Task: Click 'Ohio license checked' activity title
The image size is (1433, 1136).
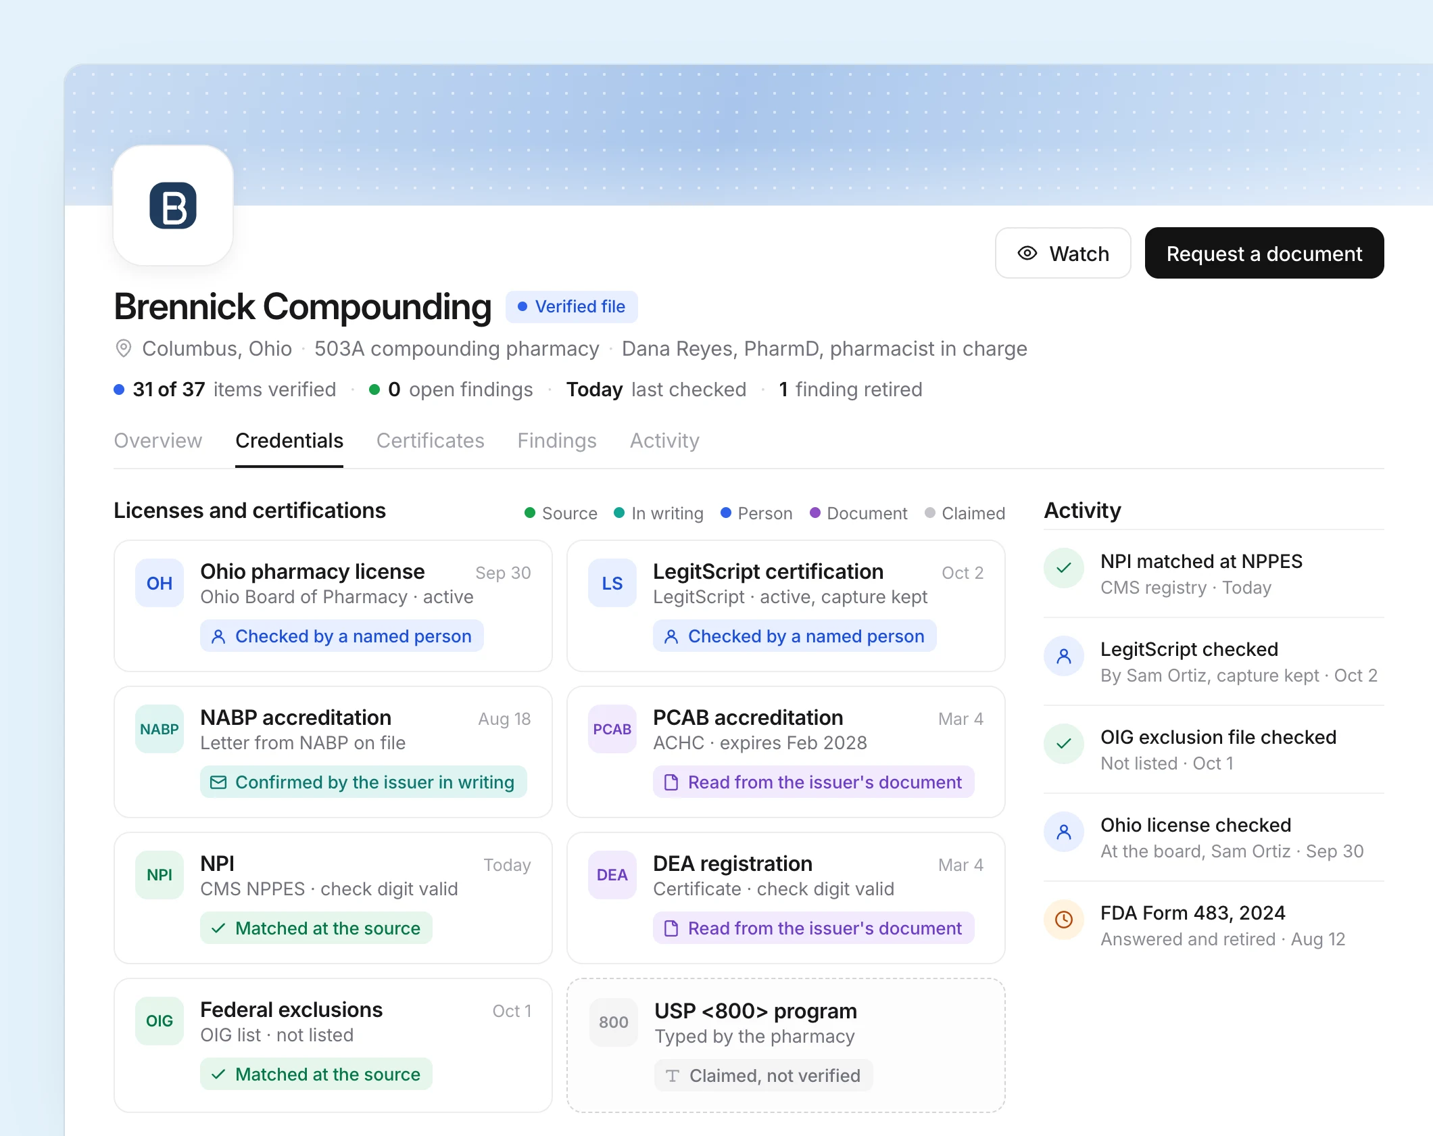Action: (1196, 825)
